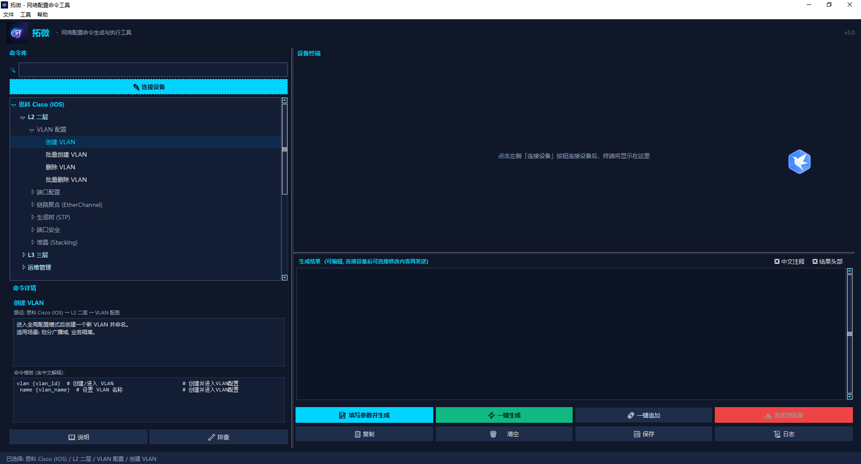This screenshot has width=861, height=464.
Task: Click the pencil icon on 填写参数并生成
Action: click(343, 415)
